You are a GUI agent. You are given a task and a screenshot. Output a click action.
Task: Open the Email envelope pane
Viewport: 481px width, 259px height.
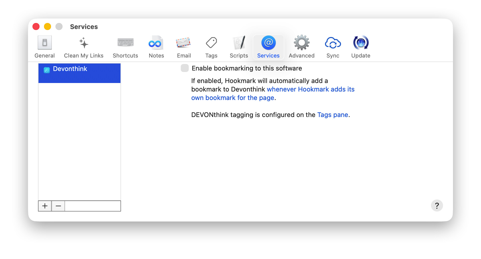point(184,47)
